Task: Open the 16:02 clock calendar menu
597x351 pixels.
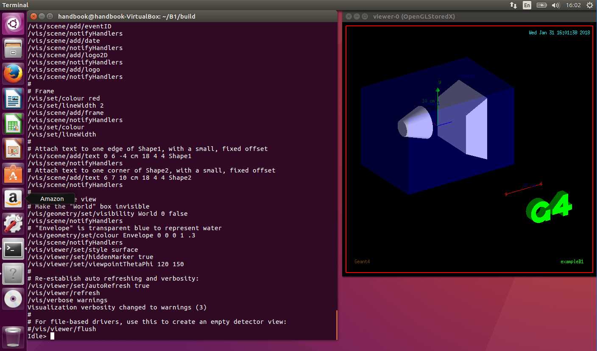Action: click(x=573, y=5)
